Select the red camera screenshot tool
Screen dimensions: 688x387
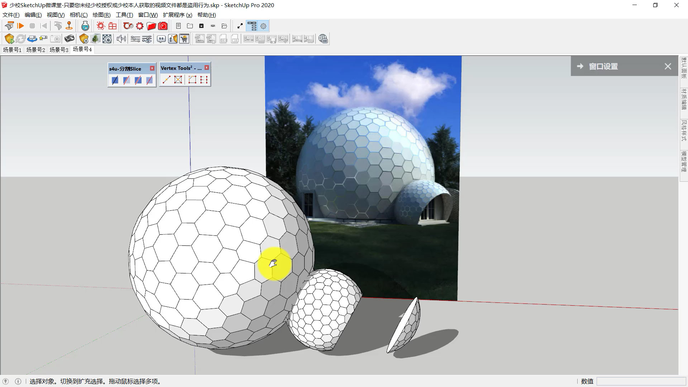[x=163, y=26]
